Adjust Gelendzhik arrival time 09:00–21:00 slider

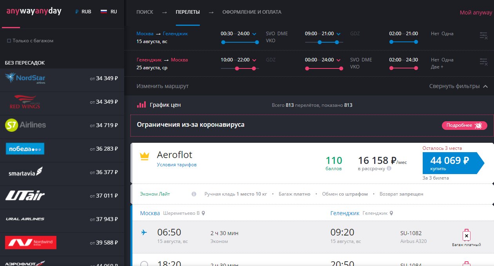click(x=324, y=42)
